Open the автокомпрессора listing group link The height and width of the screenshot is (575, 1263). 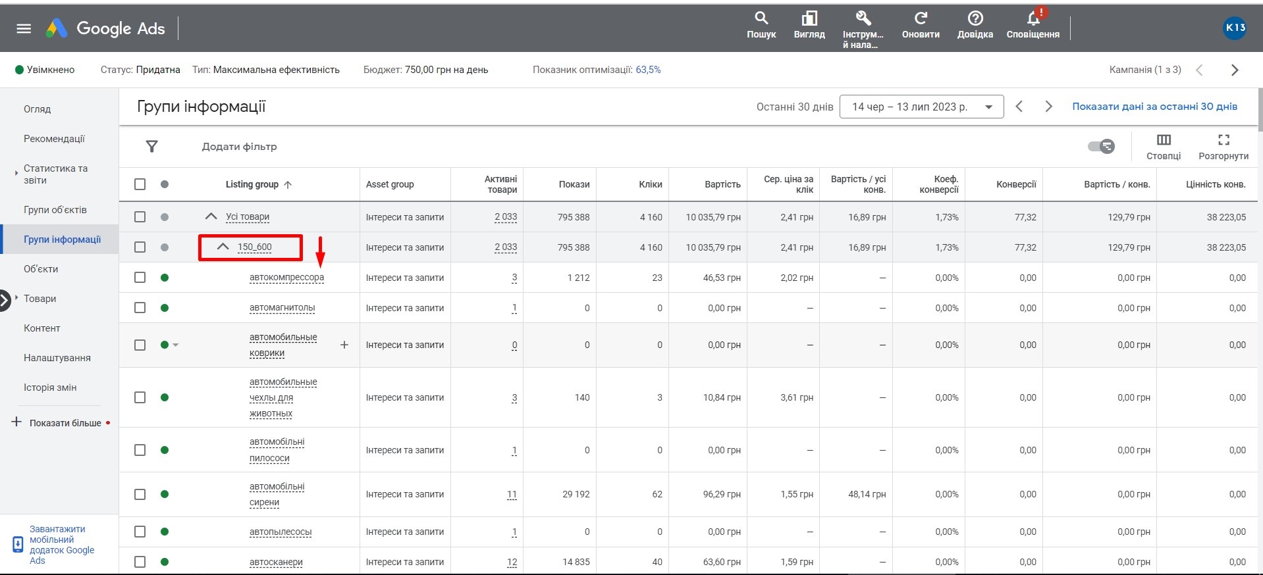286,278
